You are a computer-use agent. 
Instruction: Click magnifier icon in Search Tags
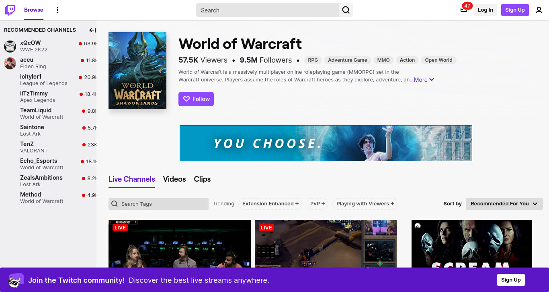[115, 204]
